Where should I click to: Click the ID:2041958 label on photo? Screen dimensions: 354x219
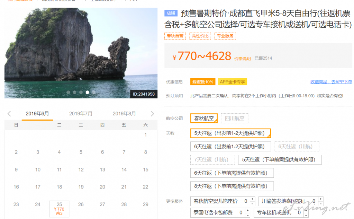[144, 94]
